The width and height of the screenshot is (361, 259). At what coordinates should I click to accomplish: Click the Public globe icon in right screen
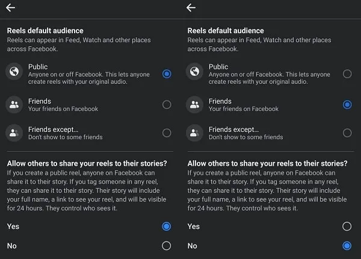[x=194, y=72]
